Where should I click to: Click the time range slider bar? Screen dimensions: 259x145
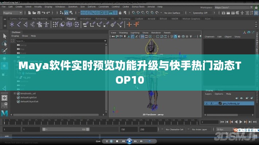pyautogui.click(x=66, y=129)
